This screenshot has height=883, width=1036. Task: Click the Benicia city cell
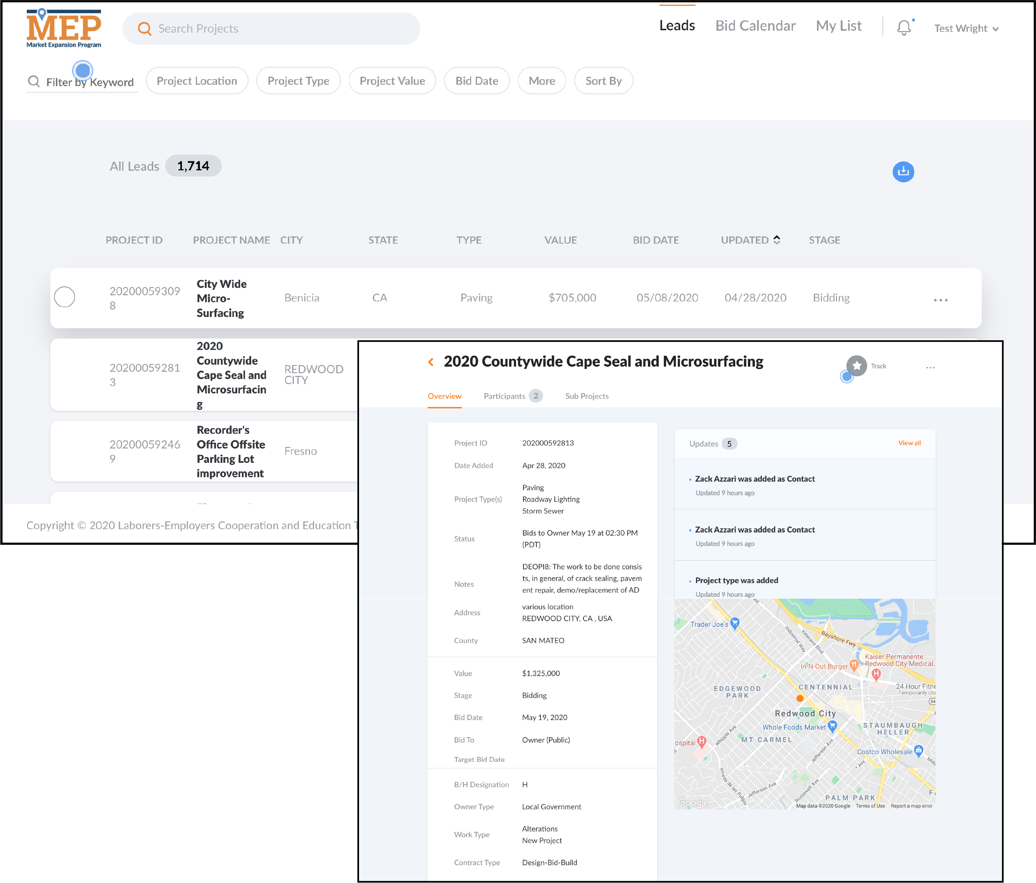pyautogui.click(x=302, y=298)
